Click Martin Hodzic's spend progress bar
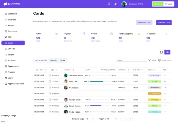The width and height of the screenshot is (178, 127). [100, 112]
